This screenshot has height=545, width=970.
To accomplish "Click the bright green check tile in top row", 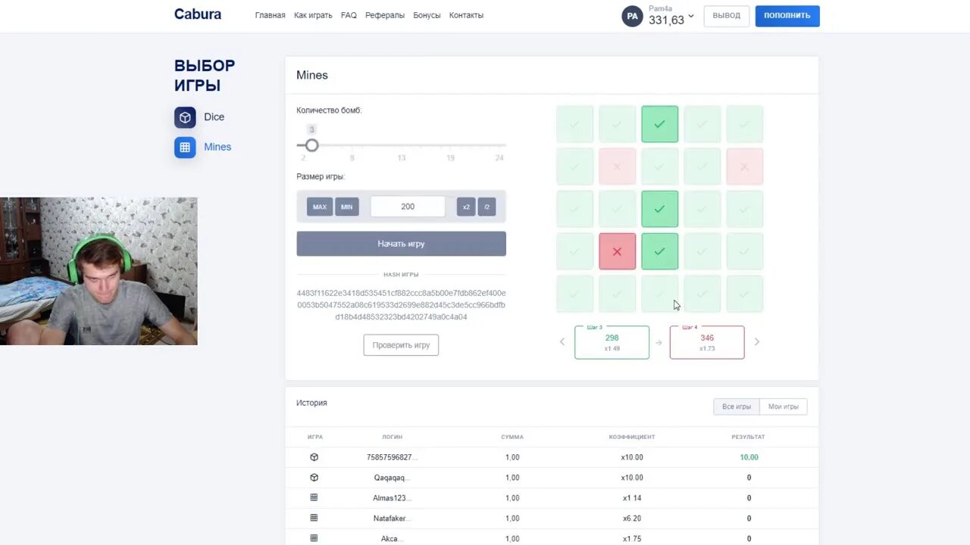I will [659, 124].
